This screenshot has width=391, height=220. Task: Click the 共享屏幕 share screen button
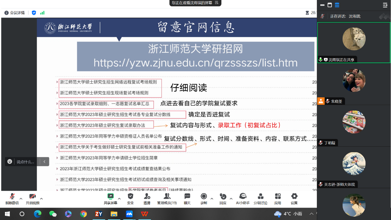pos(110,198)
